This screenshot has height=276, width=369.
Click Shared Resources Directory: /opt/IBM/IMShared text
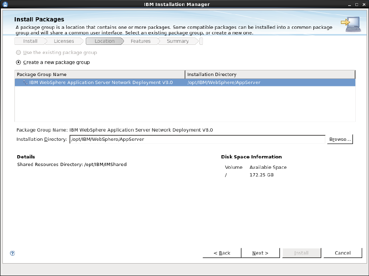72,164
